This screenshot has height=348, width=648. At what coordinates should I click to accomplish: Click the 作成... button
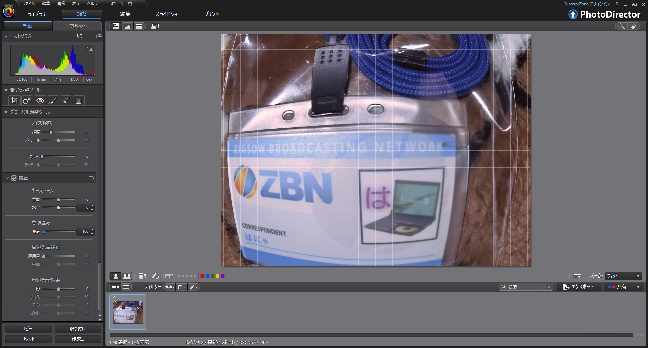click(x=78, y=339)
